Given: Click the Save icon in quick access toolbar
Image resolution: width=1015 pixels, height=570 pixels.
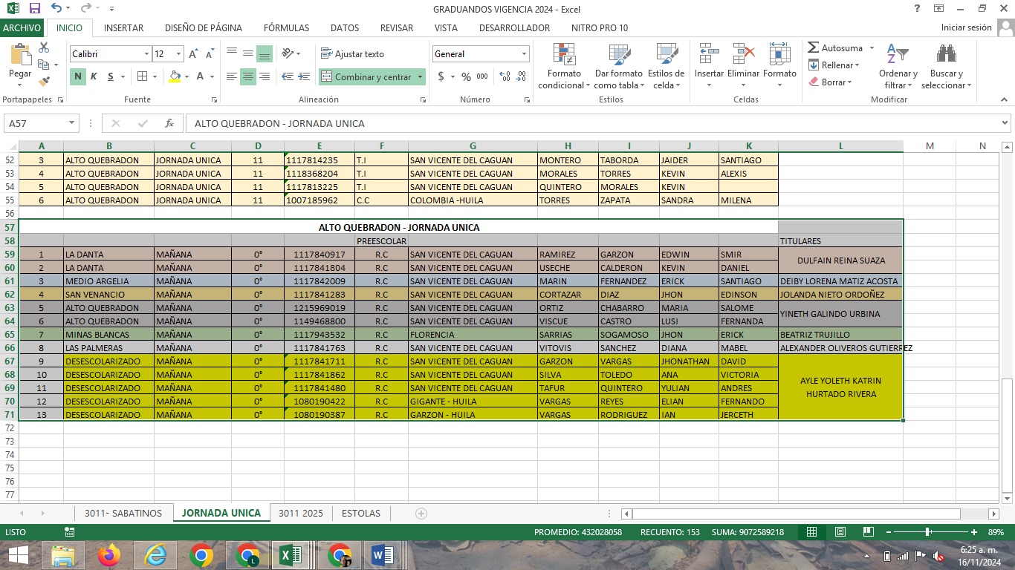Looking at the screenshot, I should pyautogui.click(x=34, y=9).
